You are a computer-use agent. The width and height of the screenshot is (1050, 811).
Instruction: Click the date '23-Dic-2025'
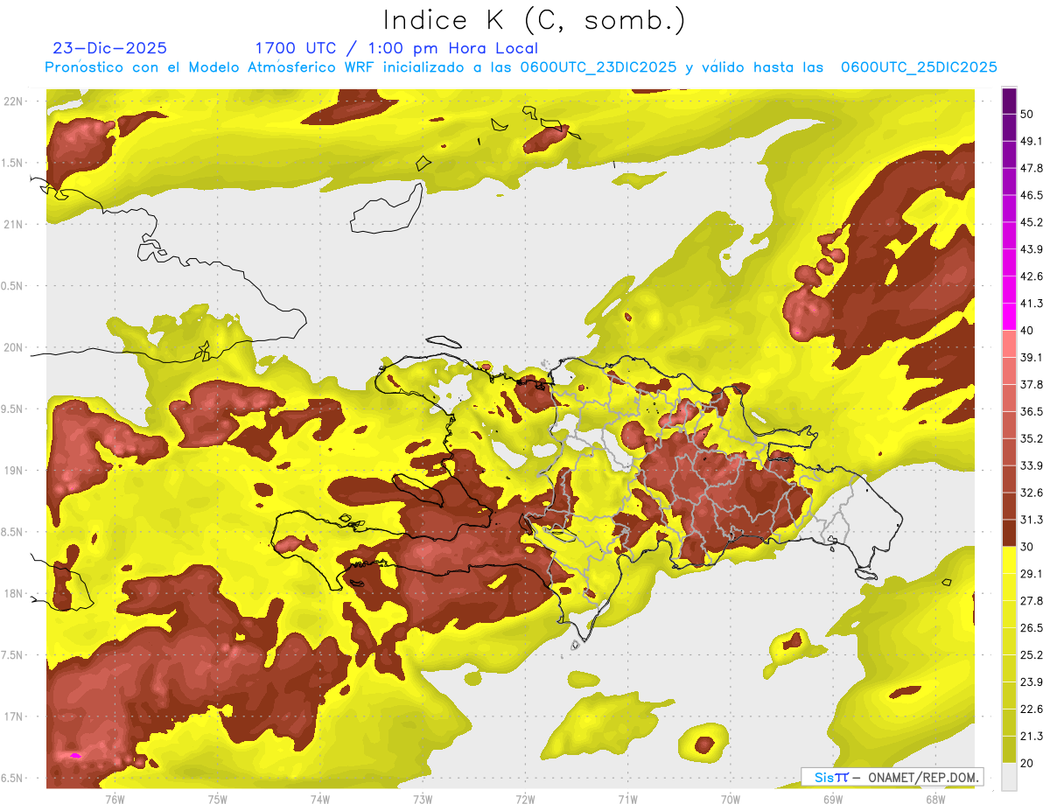(110, 48)
